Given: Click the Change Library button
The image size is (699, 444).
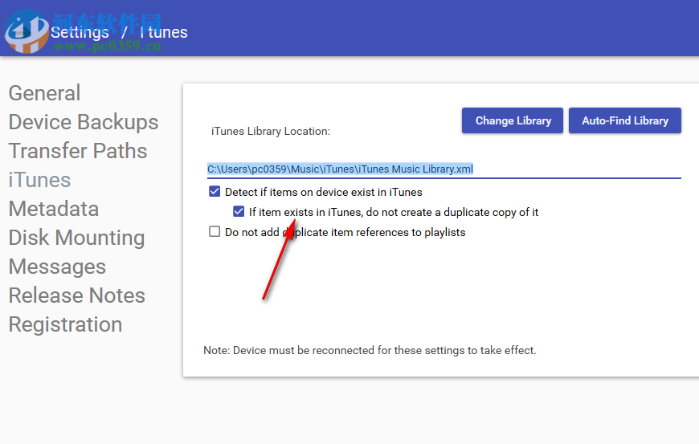Looking at the screenshot, I should pyautogui.click(x=513, y=120).
